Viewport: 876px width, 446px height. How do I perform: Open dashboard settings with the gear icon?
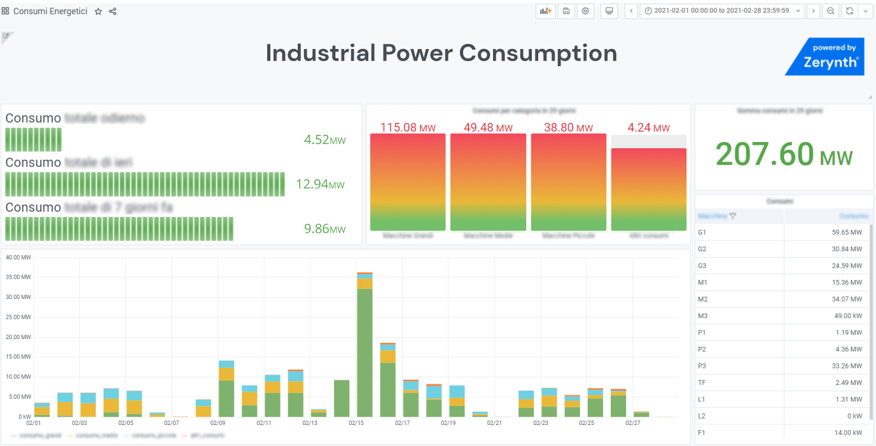point(585,11)
